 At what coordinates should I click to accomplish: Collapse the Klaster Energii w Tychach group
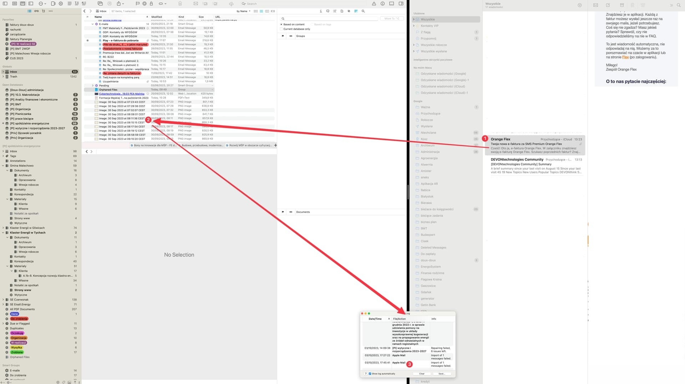[x=3, y=233]
